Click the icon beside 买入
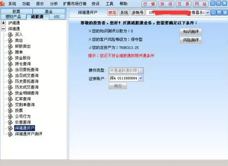 point(10,35)
